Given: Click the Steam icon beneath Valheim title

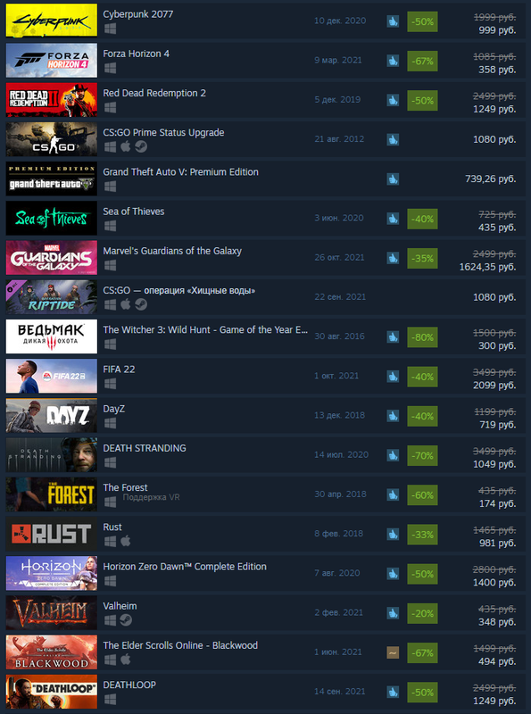Looking at the screenshot, I should pos(126,620).
